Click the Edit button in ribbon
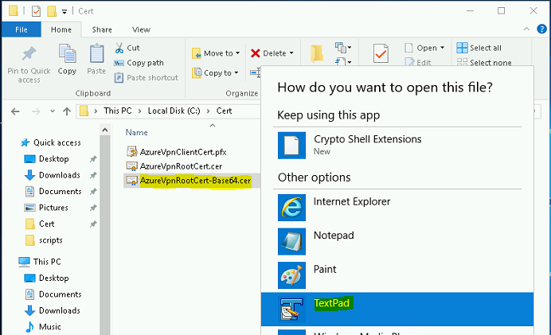 pos(418,63)
